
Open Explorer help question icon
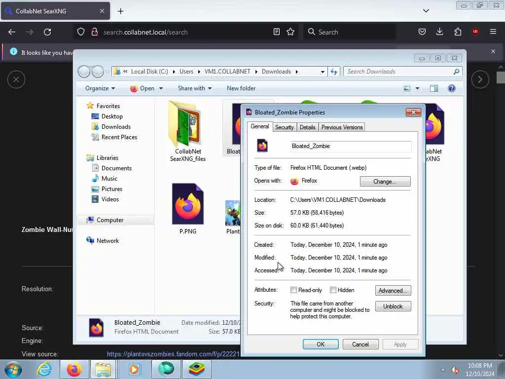[452, 88]
